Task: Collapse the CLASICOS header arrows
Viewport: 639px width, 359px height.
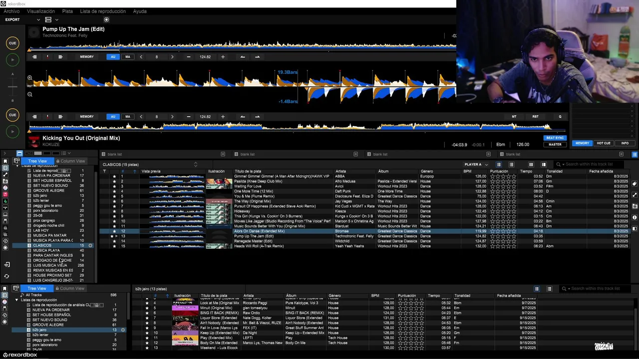Action: 195,165
